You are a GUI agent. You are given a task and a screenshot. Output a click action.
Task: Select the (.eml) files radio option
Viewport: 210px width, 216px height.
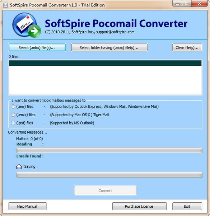click(x=13, y=107)
